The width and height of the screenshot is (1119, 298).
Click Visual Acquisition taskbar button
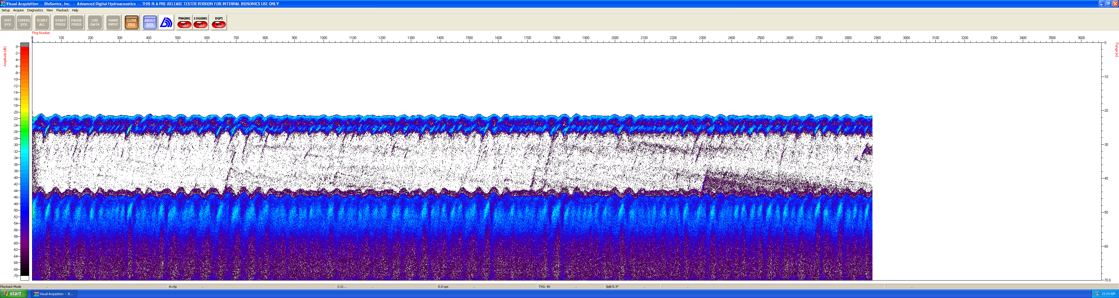(54, 294)
